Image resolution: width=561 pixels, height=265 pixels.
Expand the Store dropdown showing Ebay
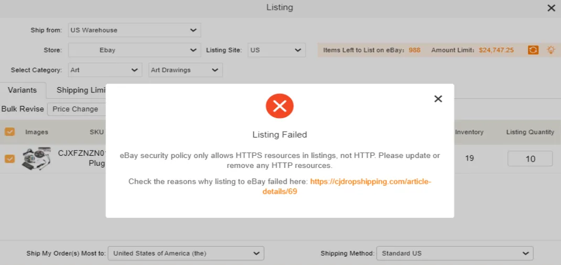133,50
